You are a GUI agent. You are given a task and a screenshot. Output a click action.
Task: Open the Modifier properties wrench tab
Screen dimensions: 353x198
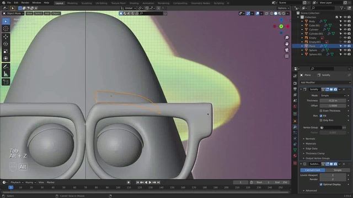pyautogui.click(x=295, y=127)
